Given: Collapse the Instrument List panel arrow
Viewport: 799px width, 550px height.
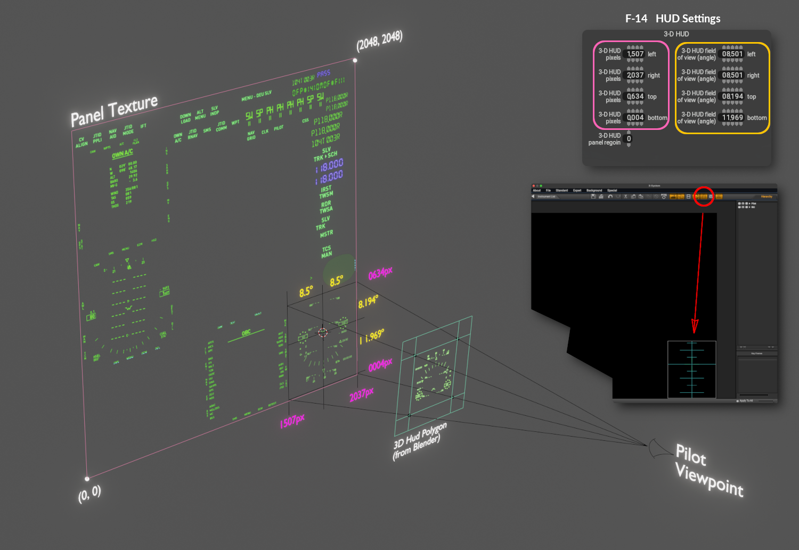Looking at the screenshot, I should pos(533,196).
